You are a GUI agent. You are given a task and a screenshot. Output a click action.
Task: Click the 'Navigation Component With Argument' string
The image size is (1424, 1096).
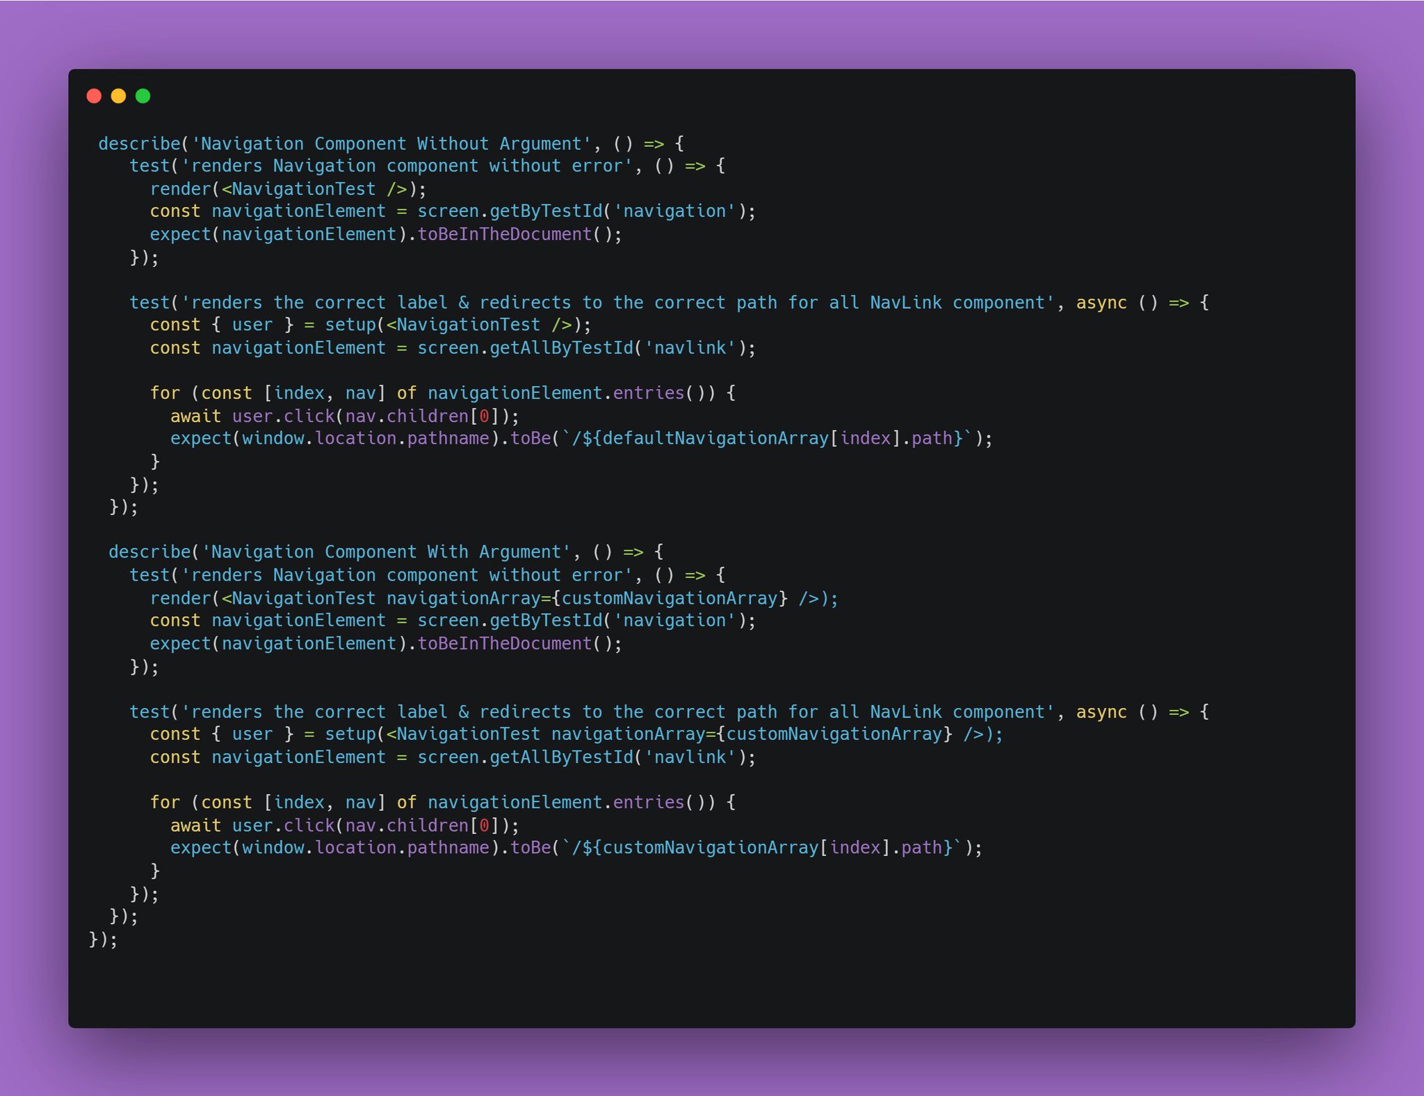[386, 552]
